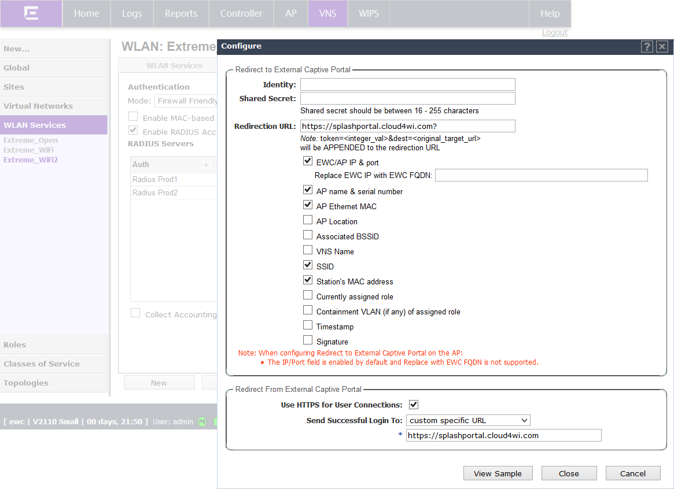Select Radius Prod1 server row
Viewport: 674px width, 489px height.
pyautogui.click(x=174, y=179)
